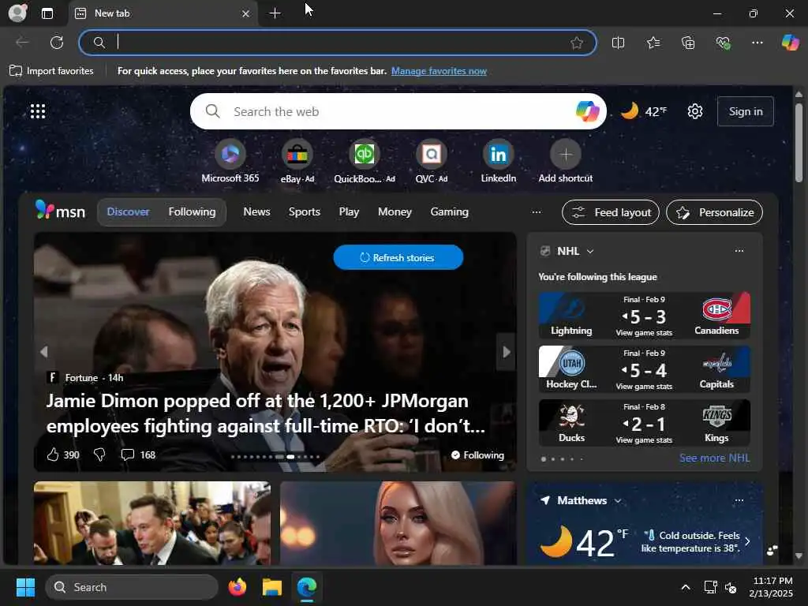Expand cold outside weather alert arrow
The image size is (808, 606).
(x=747, y=541)
